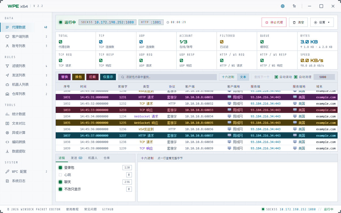The image size is (341, 213).
Task: Click 查找下一个 find next button
Action: pyautogui.click(x=262, y=77)
